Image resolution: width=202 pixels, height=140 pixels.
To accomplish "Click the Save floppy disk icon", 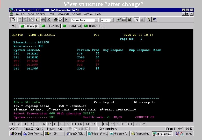I will coord(129,20).
